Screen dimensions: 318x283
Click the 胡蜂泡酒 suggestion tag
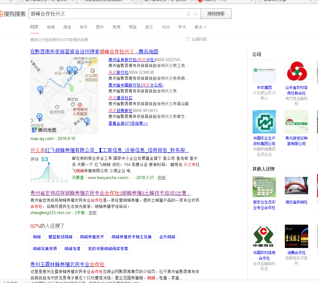[x=72, y=249]
